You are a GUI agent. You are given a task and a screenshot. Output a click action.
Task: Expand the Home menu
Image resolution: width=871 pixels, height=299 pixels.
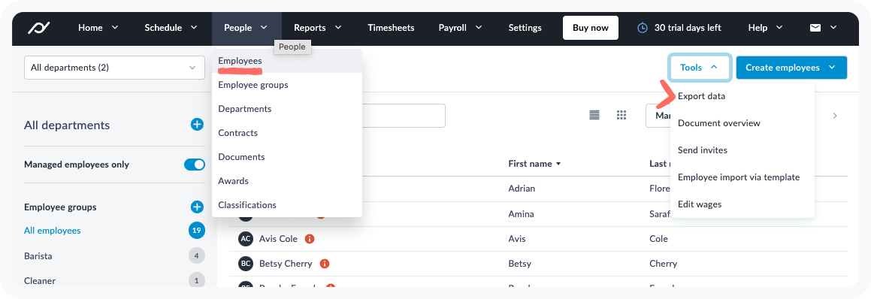[x=98, y=28]
